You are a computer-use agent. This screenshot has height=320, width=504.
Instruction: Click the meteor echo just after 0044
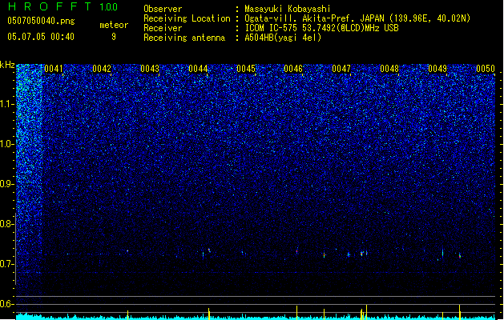(x=209, y=250)
